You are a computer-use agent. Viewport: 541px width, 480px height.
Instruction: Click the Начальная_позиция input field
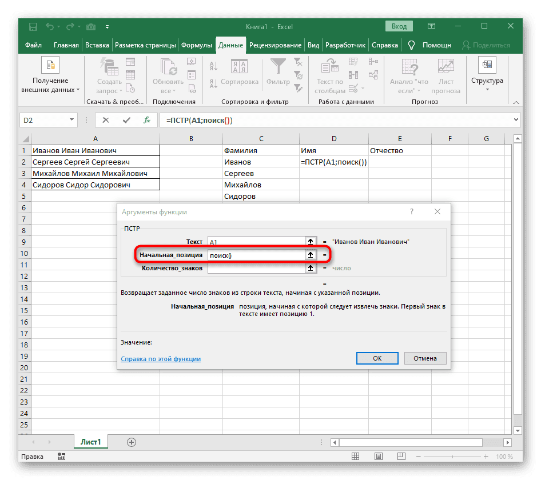click(x=257, y=255)
